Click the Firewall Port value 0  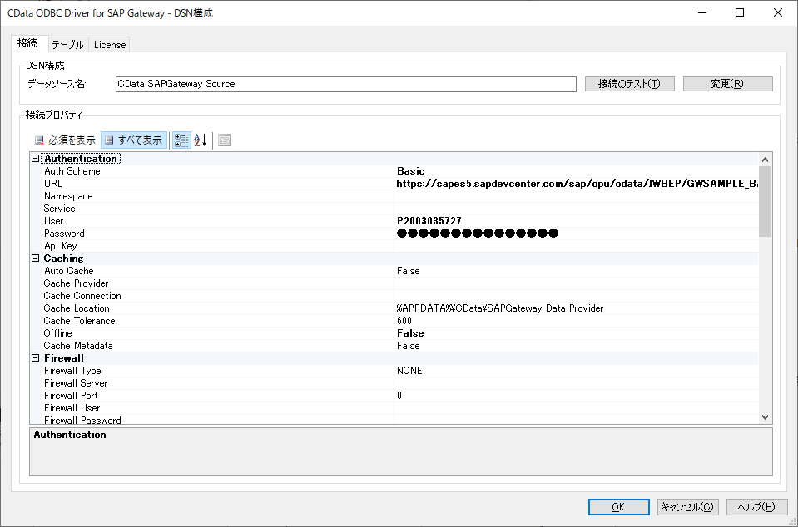(x=399, y=396)
